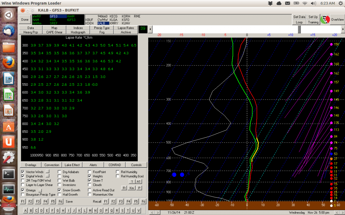Open the Fog tab
The width and height of the screenshot is (345, 215).
[x=102, y=32]
